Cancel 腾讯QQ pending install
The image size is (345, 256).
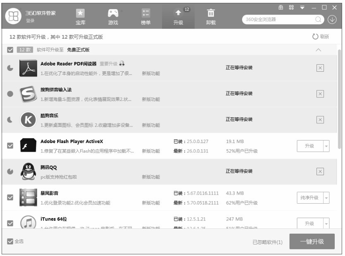point(320,171)
